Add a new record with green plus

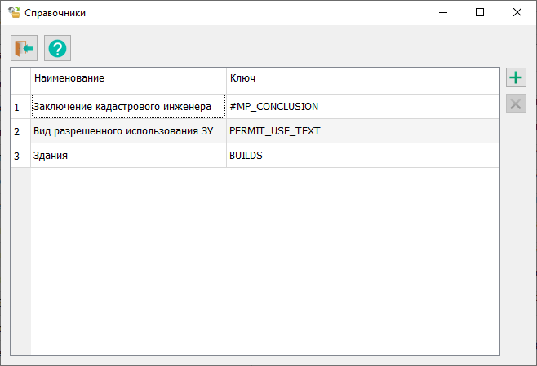pos(516,78)
